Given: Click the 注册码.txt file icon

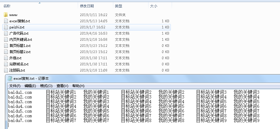Looking at the screenshot, I should (6, 70).
